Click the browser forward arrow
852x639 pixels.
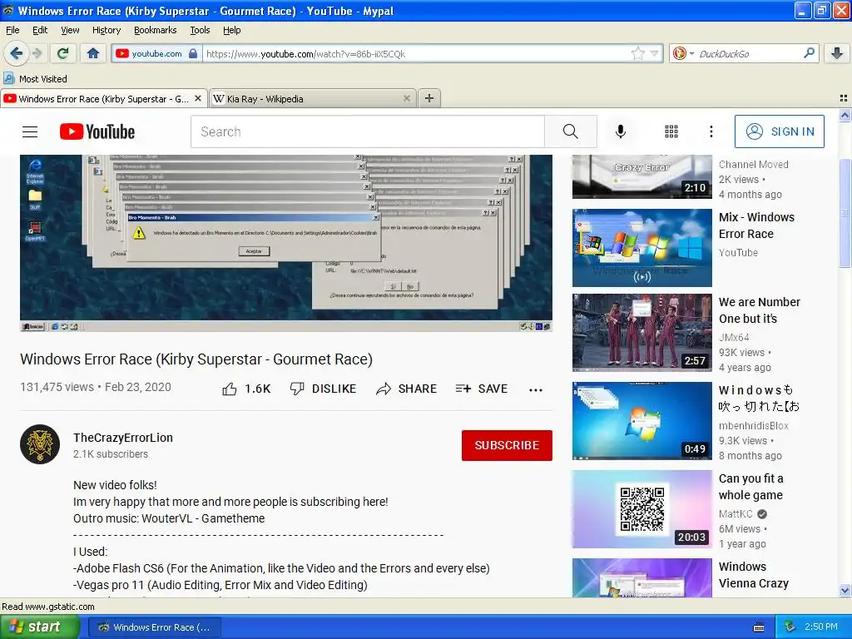tap(37, 53)
